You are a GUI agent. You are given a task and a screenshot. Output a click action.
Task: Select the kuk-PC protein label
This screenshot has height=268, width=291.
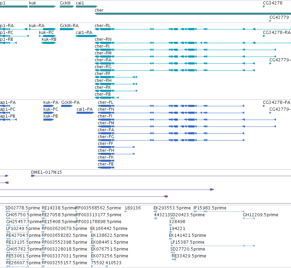click(x=51, y=109)
